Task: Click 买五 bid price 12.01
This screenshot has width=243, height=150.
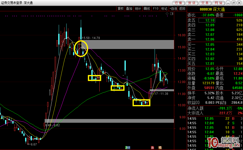Action: (x=210, y=63)
